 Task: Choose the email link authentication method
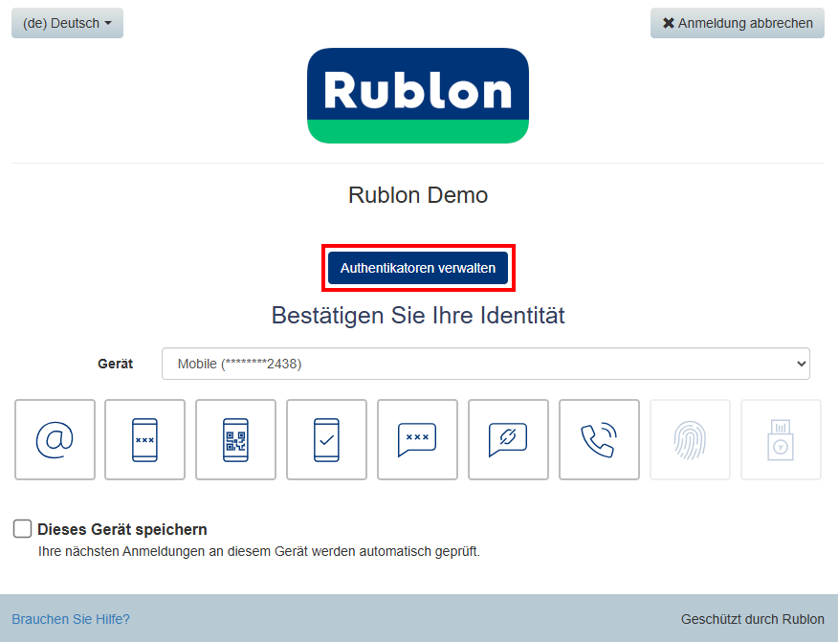(x=55, y=439)
